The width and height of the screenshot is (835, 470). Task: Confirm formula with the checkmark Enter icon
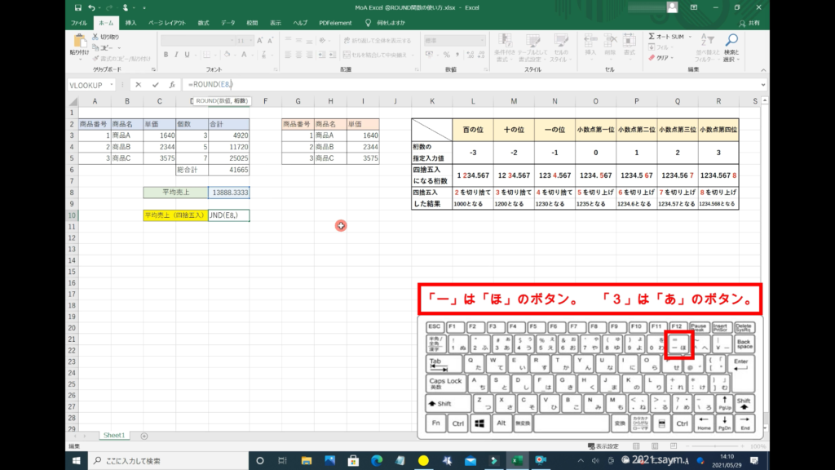(155, 84)
